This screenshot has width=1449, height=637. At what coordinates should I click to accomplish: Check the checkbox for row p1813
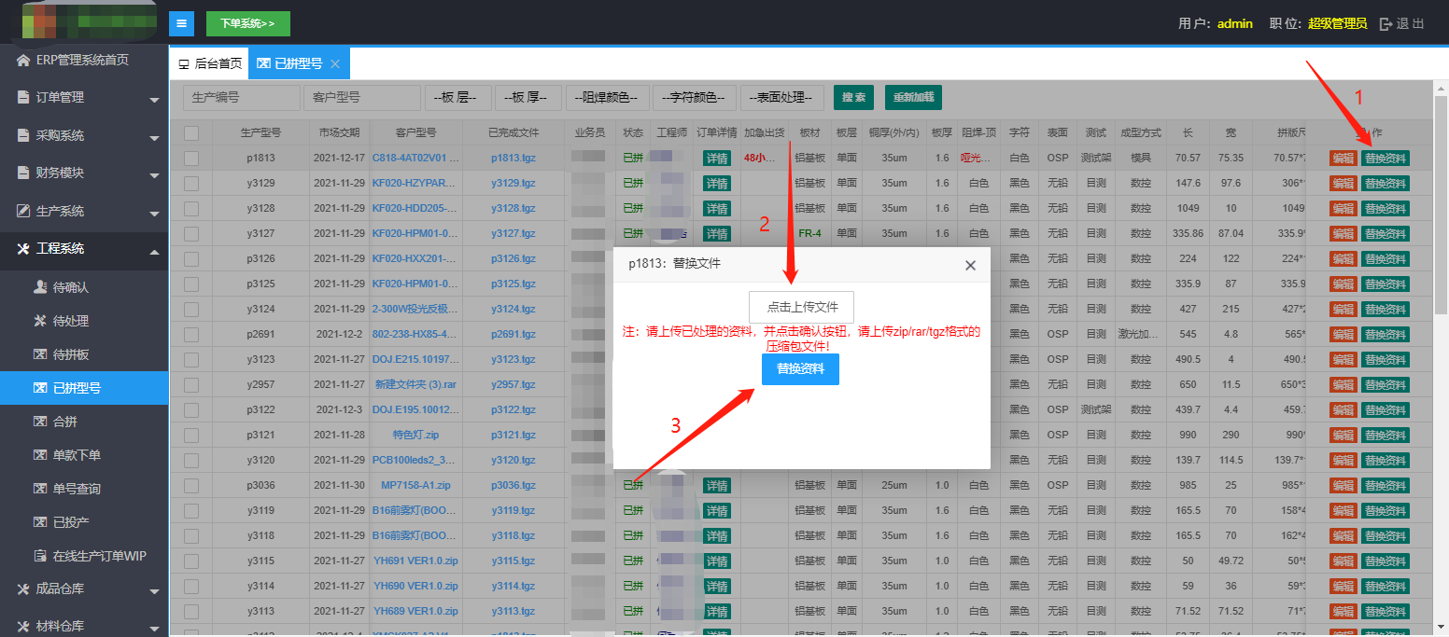pyautogui.click(x=191, y=159)
